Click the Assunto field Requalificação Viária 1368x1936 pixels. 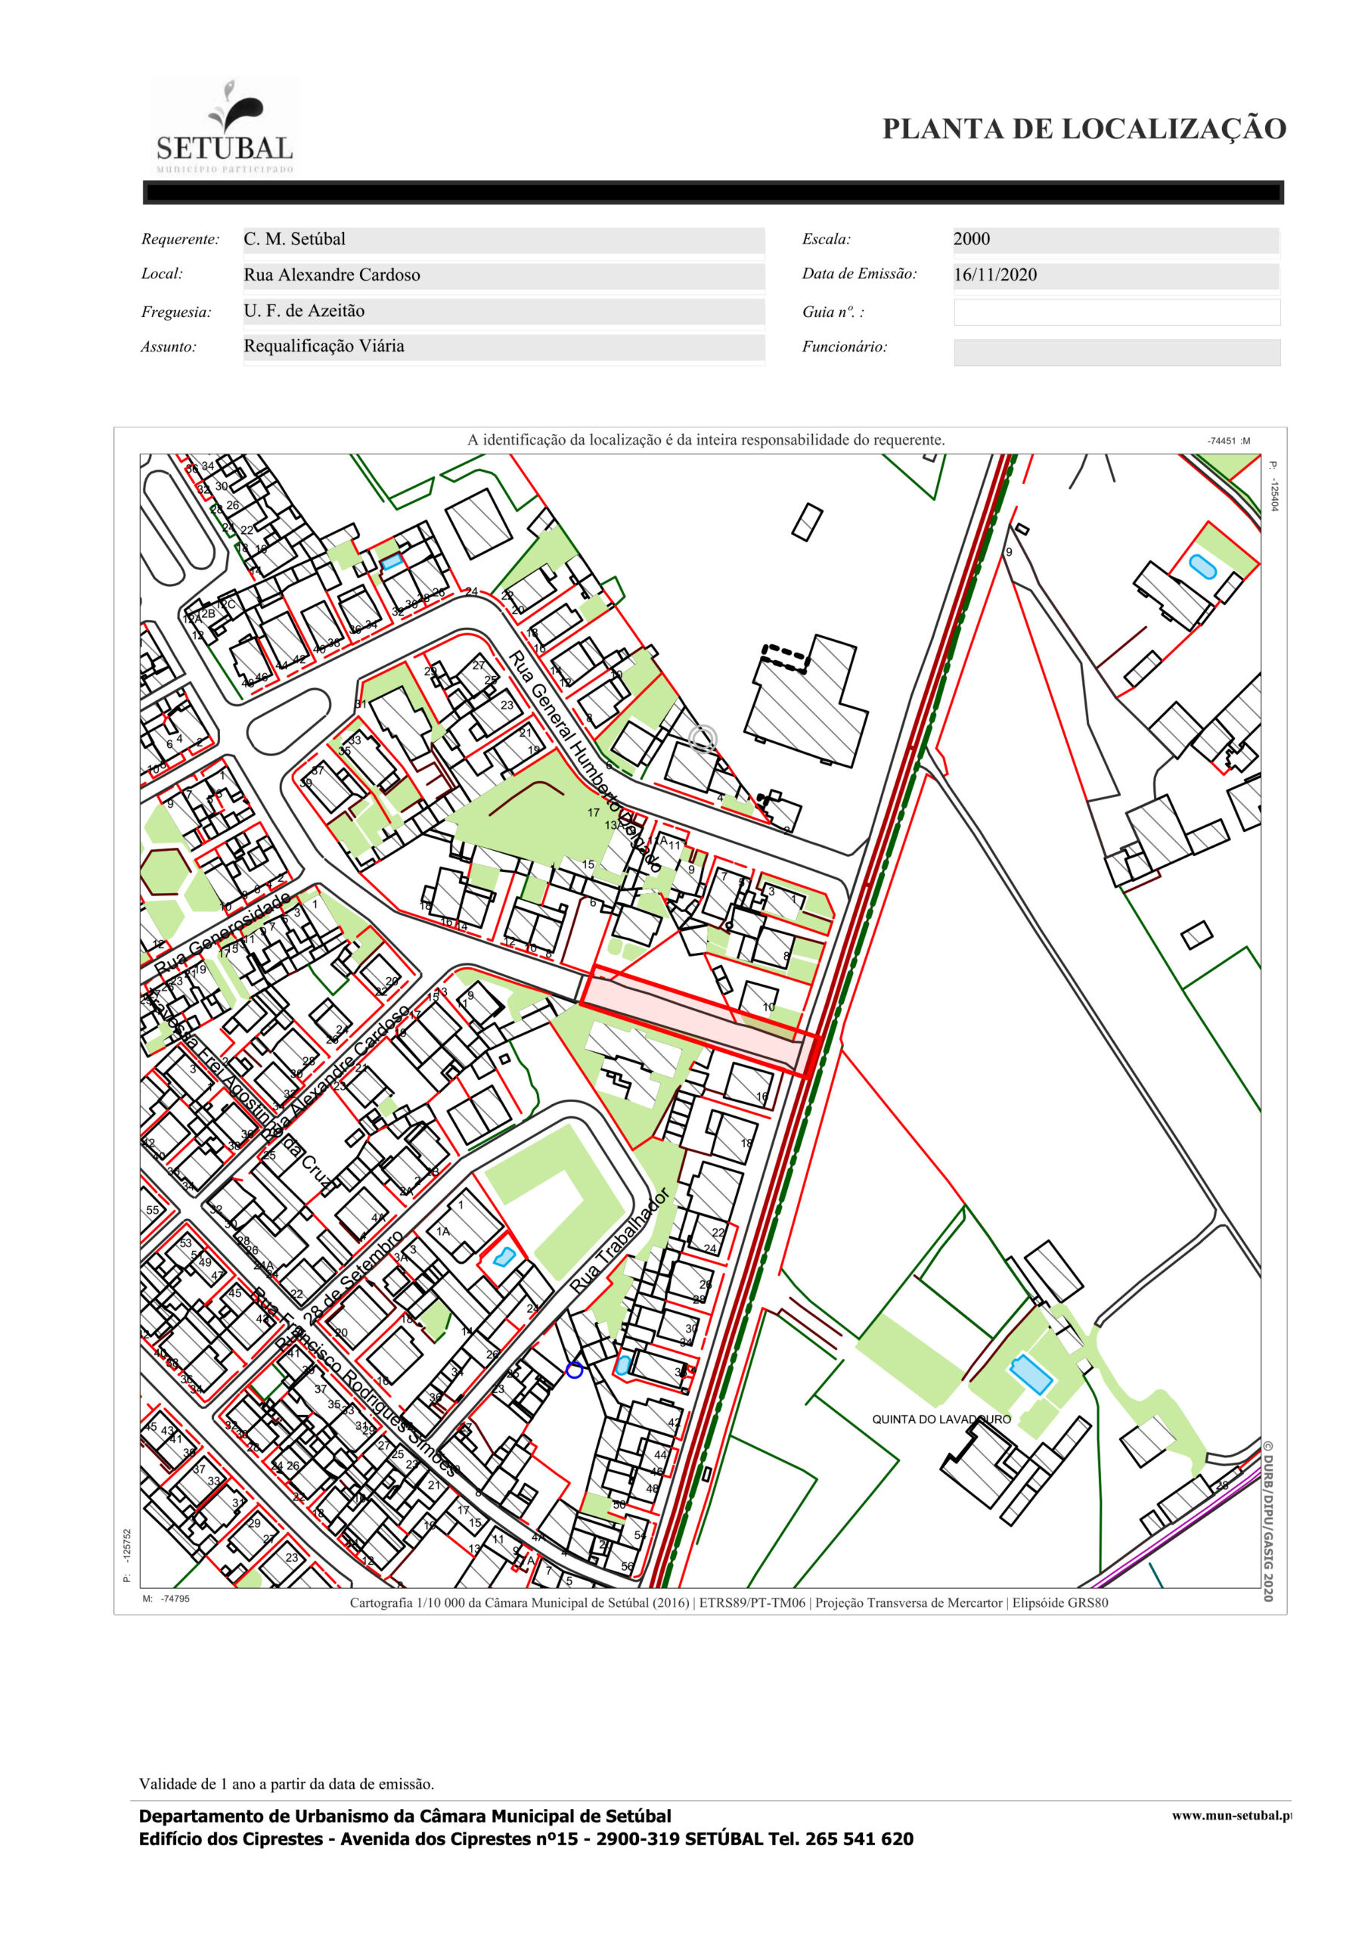click(504, 346)
